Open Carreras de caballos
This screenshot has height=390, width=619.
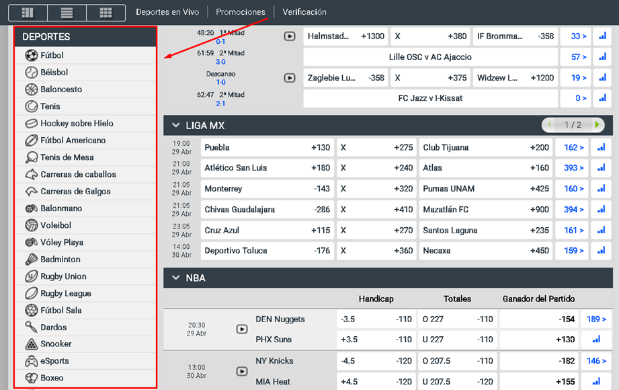click(85, 174)
